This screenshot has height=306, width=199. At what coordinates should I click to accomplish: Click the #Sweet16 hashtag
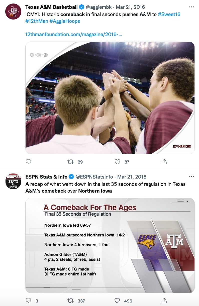(169, 14)
